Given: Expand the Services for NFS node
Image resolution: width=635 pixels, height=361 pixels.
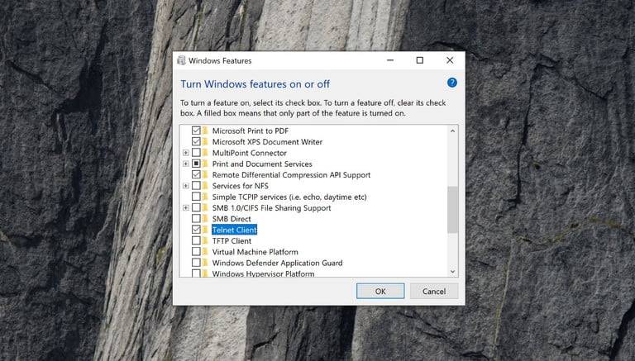Looking at the screenshot, I should [x=185, y=186].
